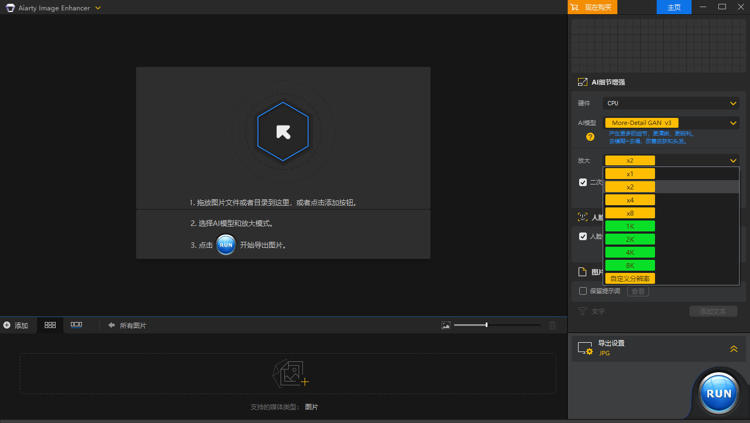
Task: Open the help icon beside AI模型
Action: [x=590, y=137]
